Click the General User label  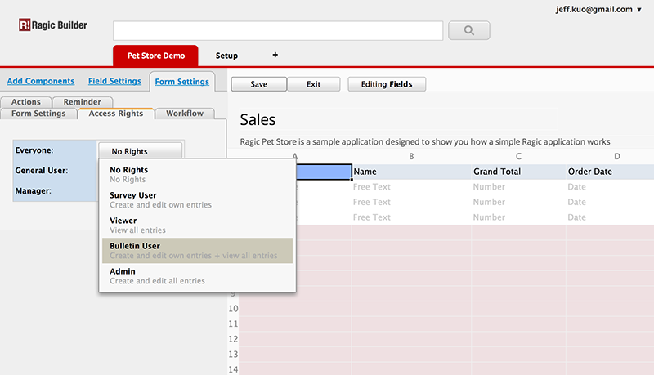pos(42,171)
